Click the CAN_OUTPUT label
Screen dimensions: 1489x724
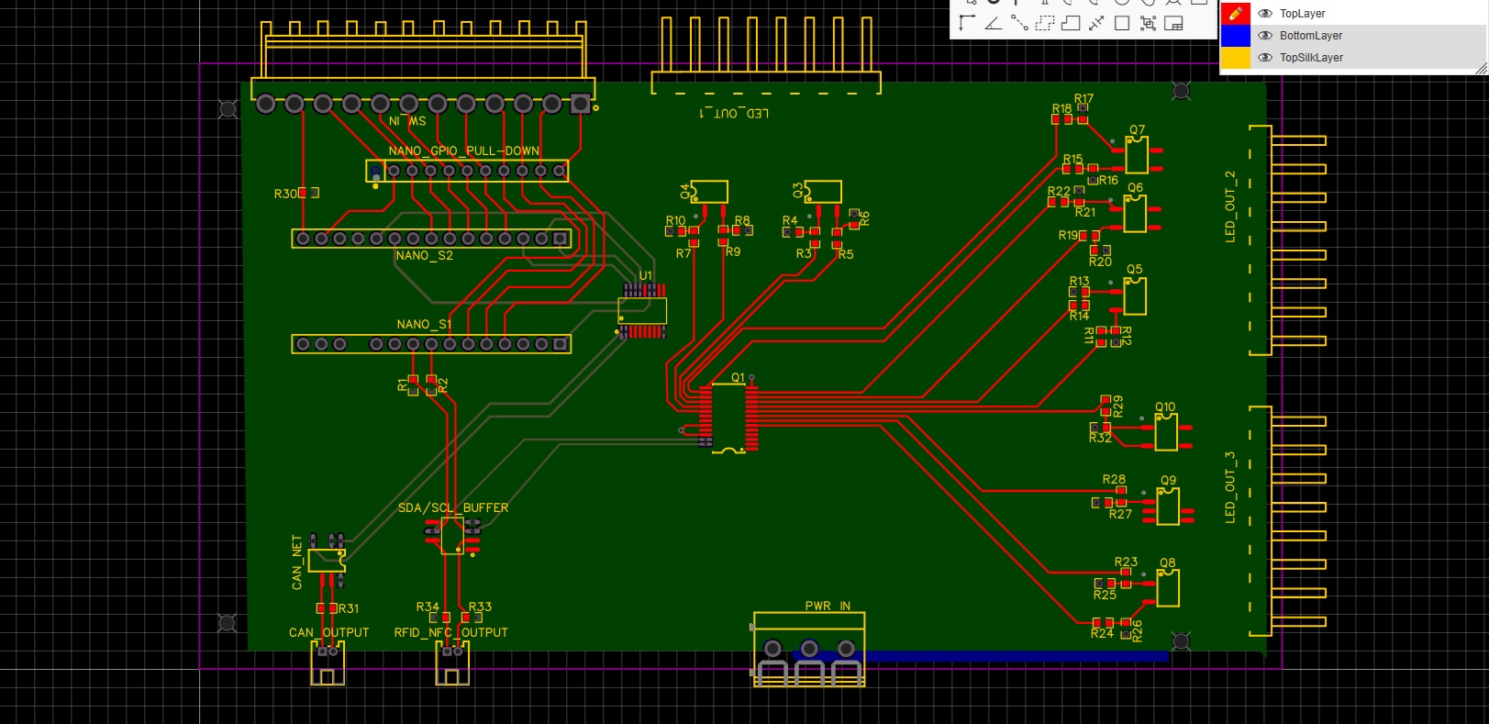(328, 633)
